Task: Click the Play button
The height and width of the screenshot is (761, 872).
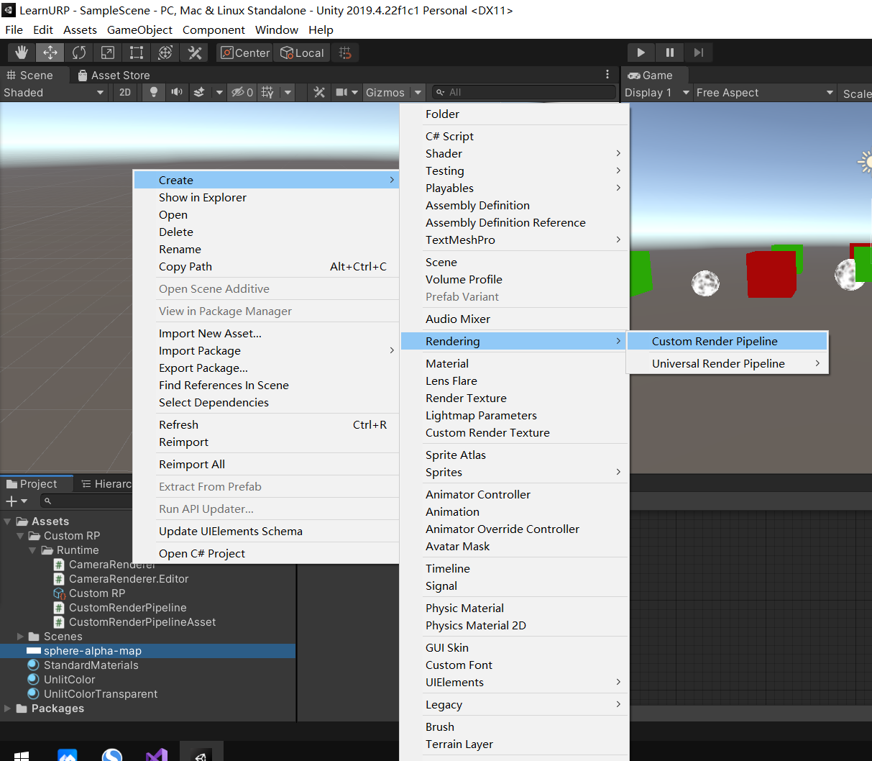Action: point(641,52)
